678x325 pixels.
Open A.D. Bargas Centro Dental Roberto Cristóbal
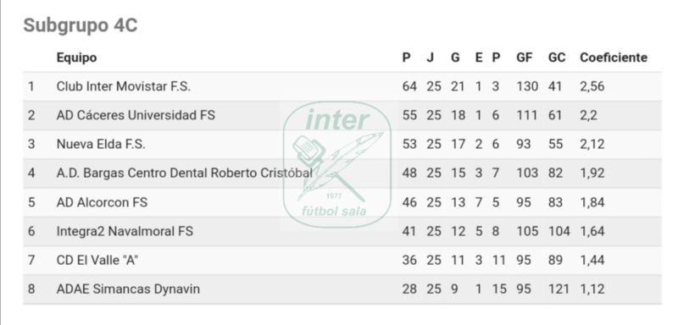184,173
